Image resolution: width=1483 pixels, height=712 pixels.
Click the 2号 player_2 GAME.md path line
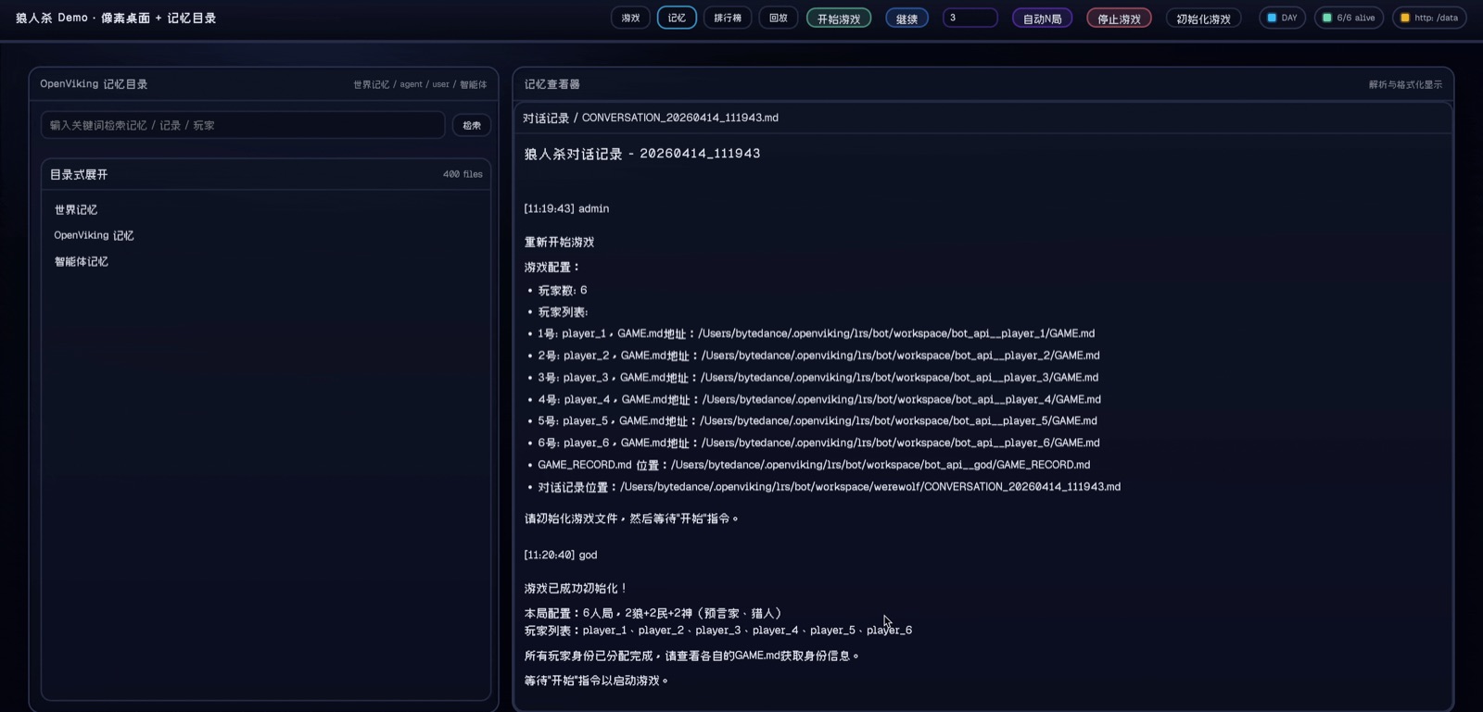[818, 356]
